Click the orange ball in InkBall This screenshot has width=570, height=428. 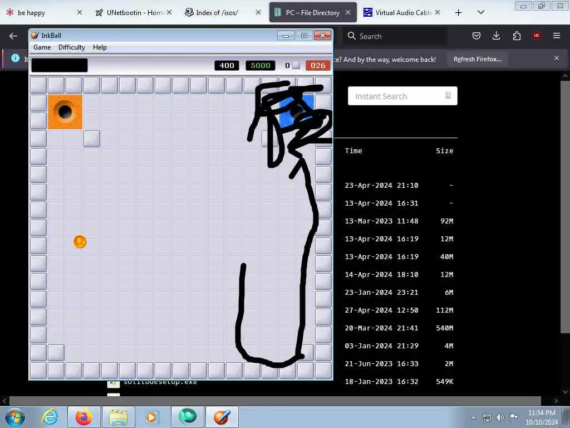80,242
